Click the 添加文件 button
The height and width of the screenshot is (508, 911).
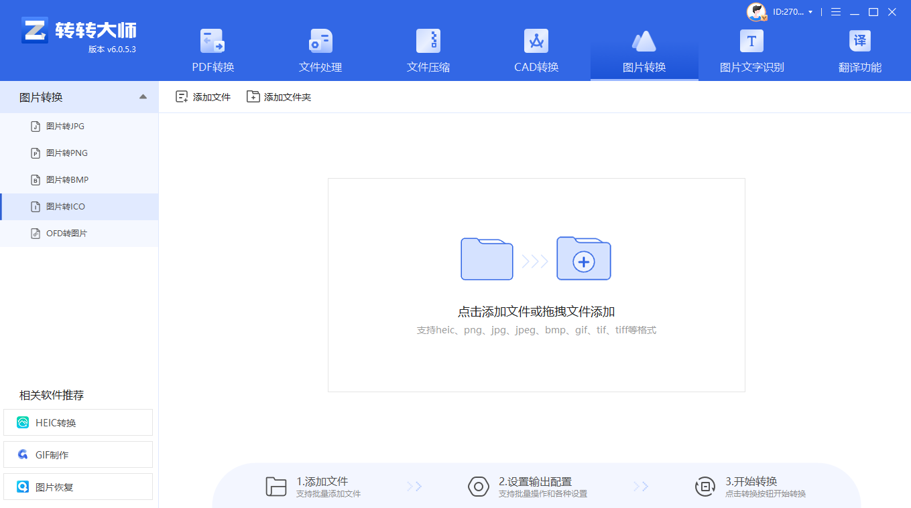pos(203,97)
